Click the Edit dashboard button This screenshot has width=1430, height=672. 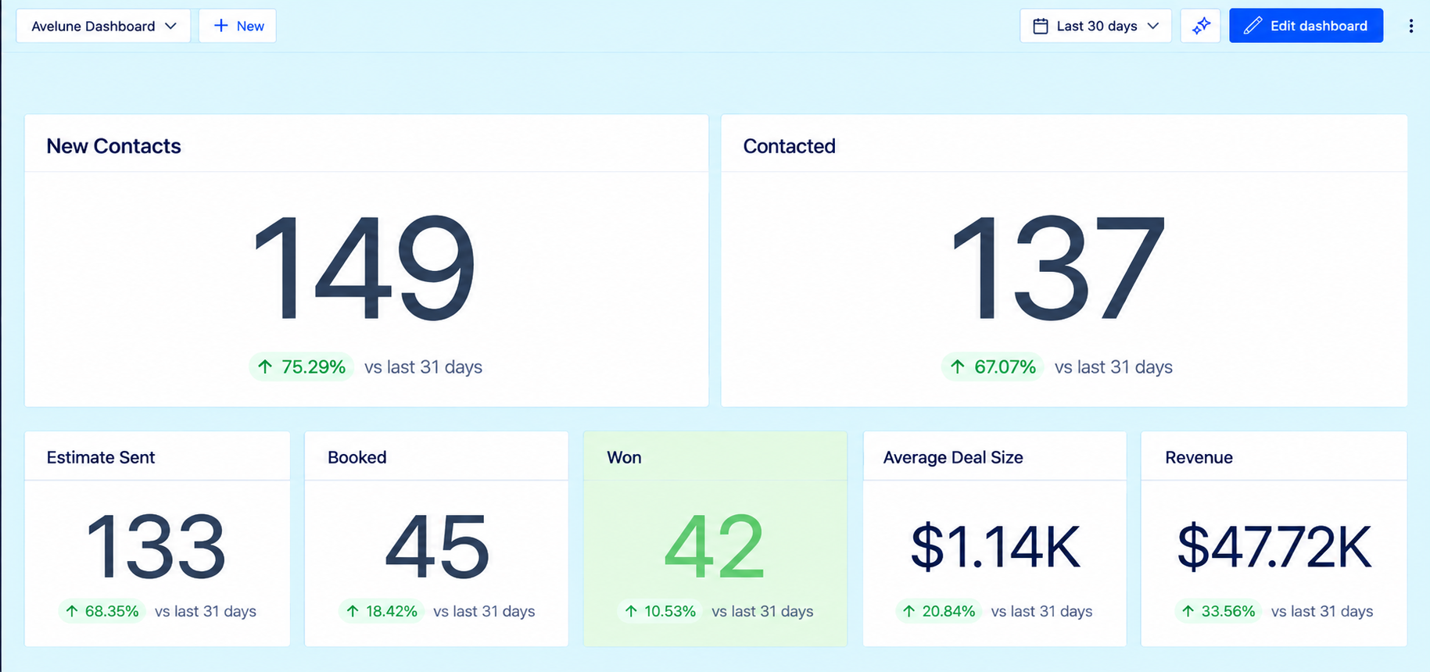[x=1306, y=26]
